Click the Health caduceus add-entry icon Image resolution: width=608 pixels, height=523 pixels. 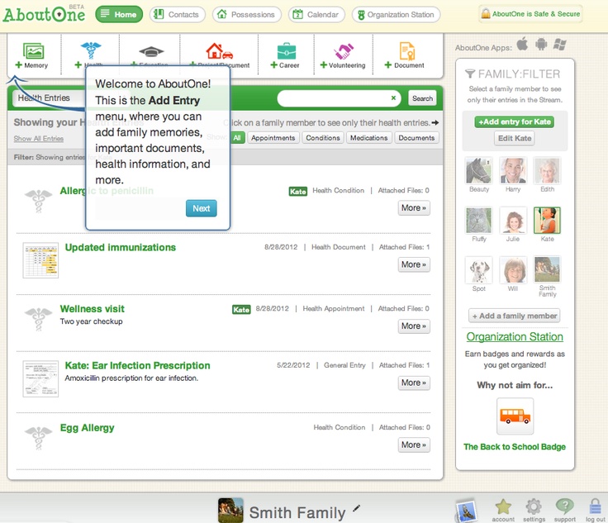[91, 50]
